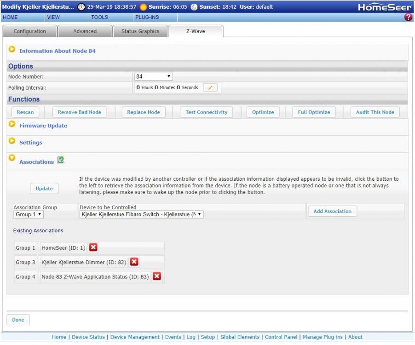This screenshot has height=345, width=415.
Task: Open the Association Group dropdown
Action: click(29, 214)
